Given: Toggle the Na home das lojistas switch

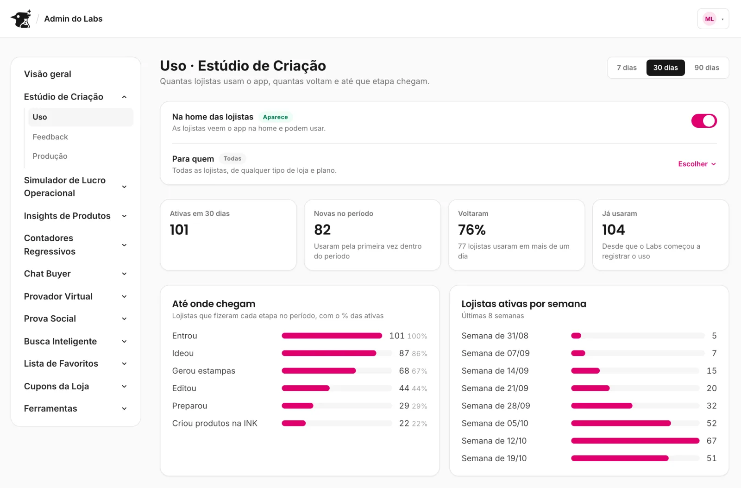Looking at the screenshot, I should click(704, 121).
